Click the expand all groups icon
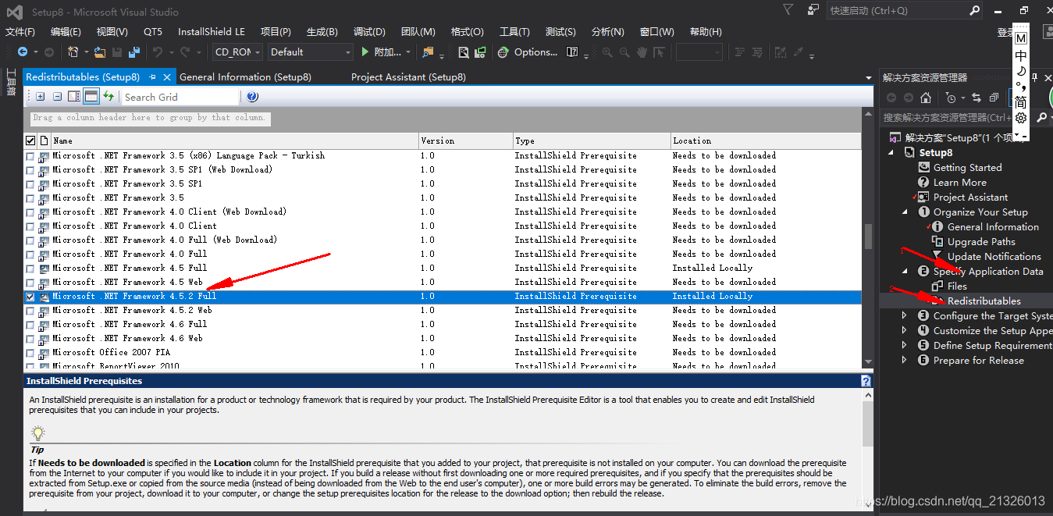This screenshot has height=516, width=1053. (x=40, y=97)
